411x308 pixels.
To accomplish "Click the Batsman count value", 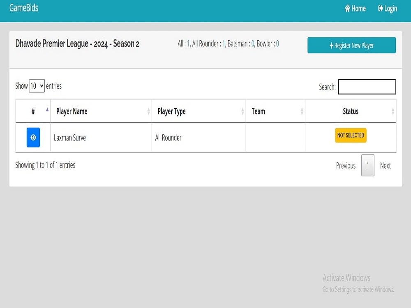I will [x=253, y=44].
